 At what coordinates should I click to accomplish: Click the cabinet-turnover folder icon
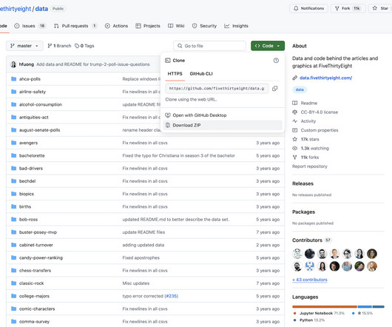click(x=14, y=244)
